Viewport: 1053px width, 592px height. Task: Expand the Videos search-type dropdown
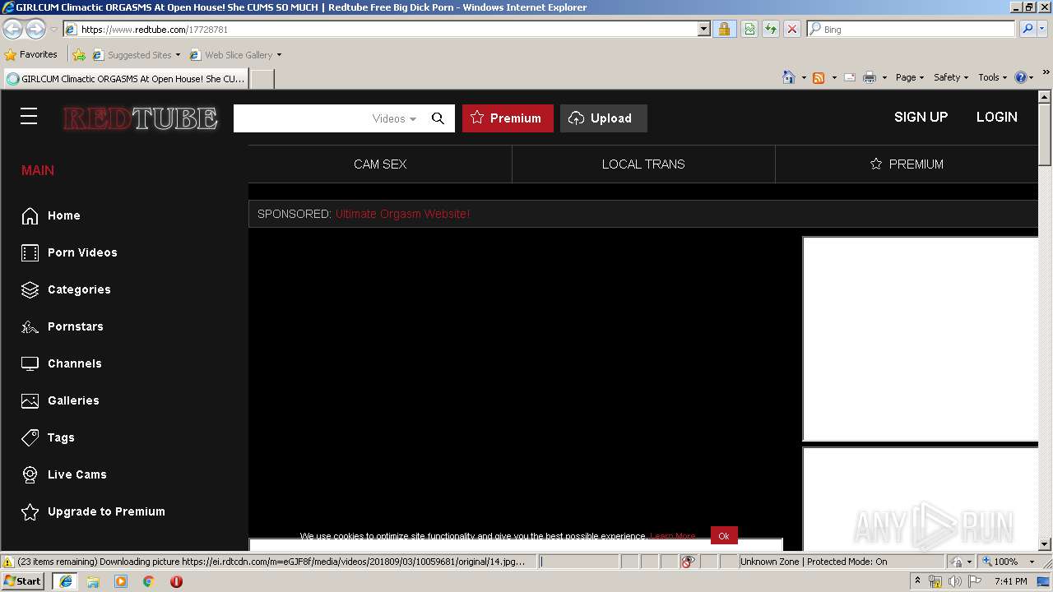(395, 118)
